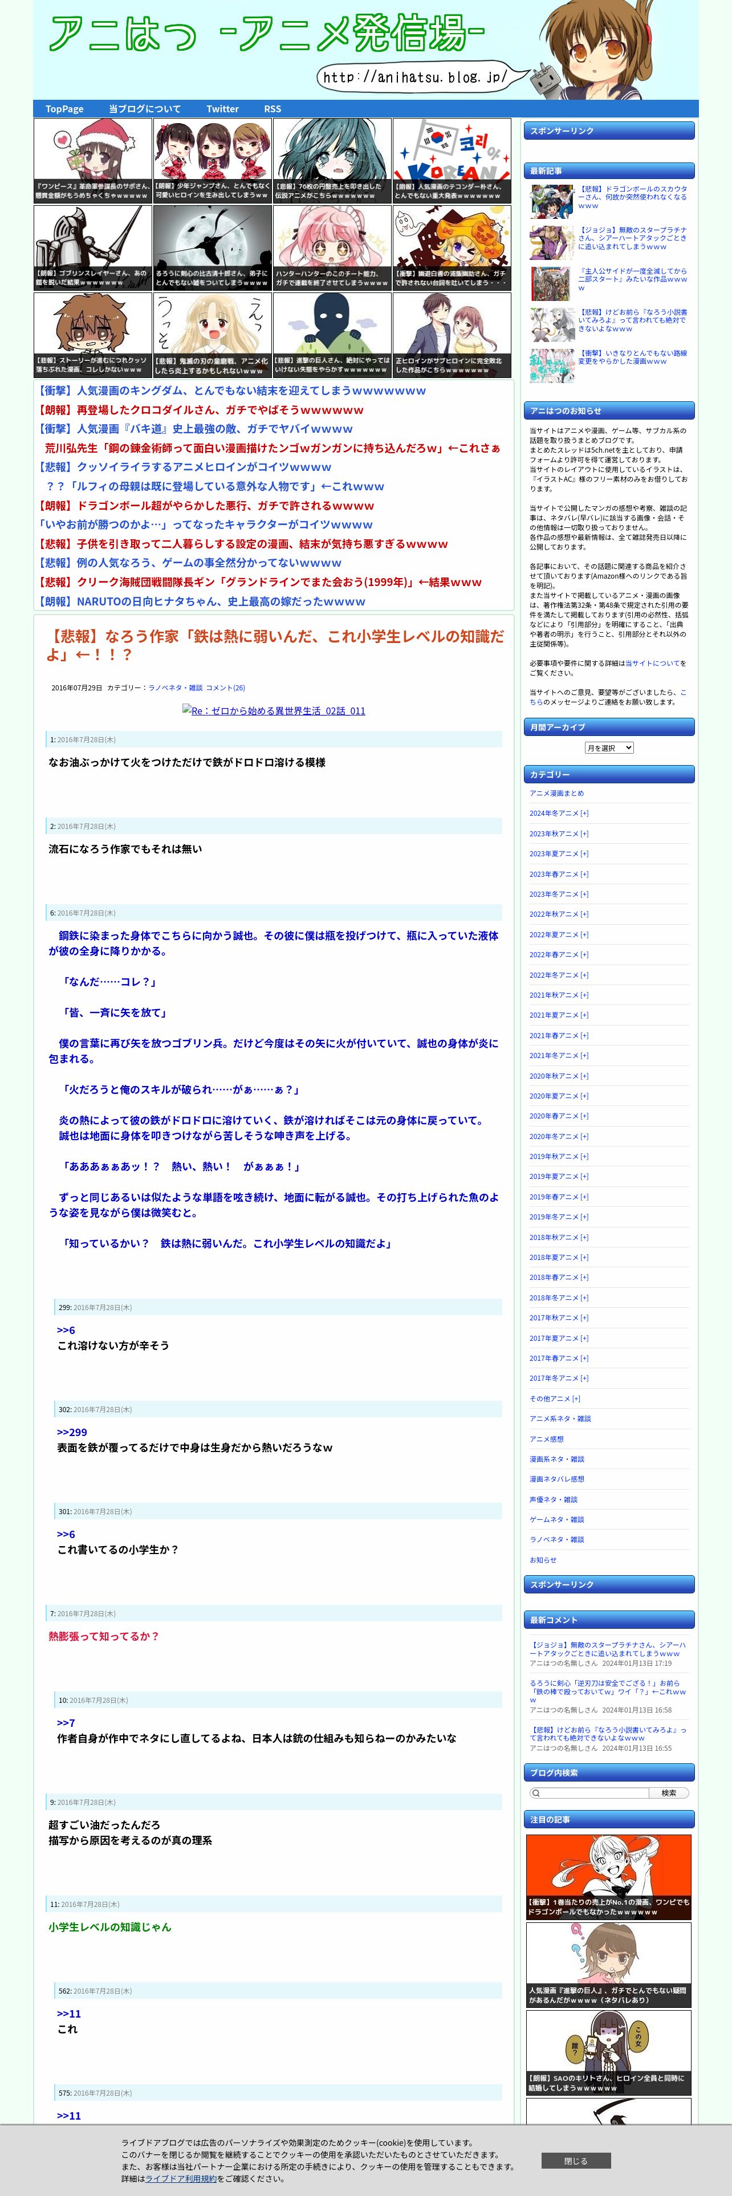Open the TopPage navigation item
This screenshot has height=2196, width=732.
(65, 109)
